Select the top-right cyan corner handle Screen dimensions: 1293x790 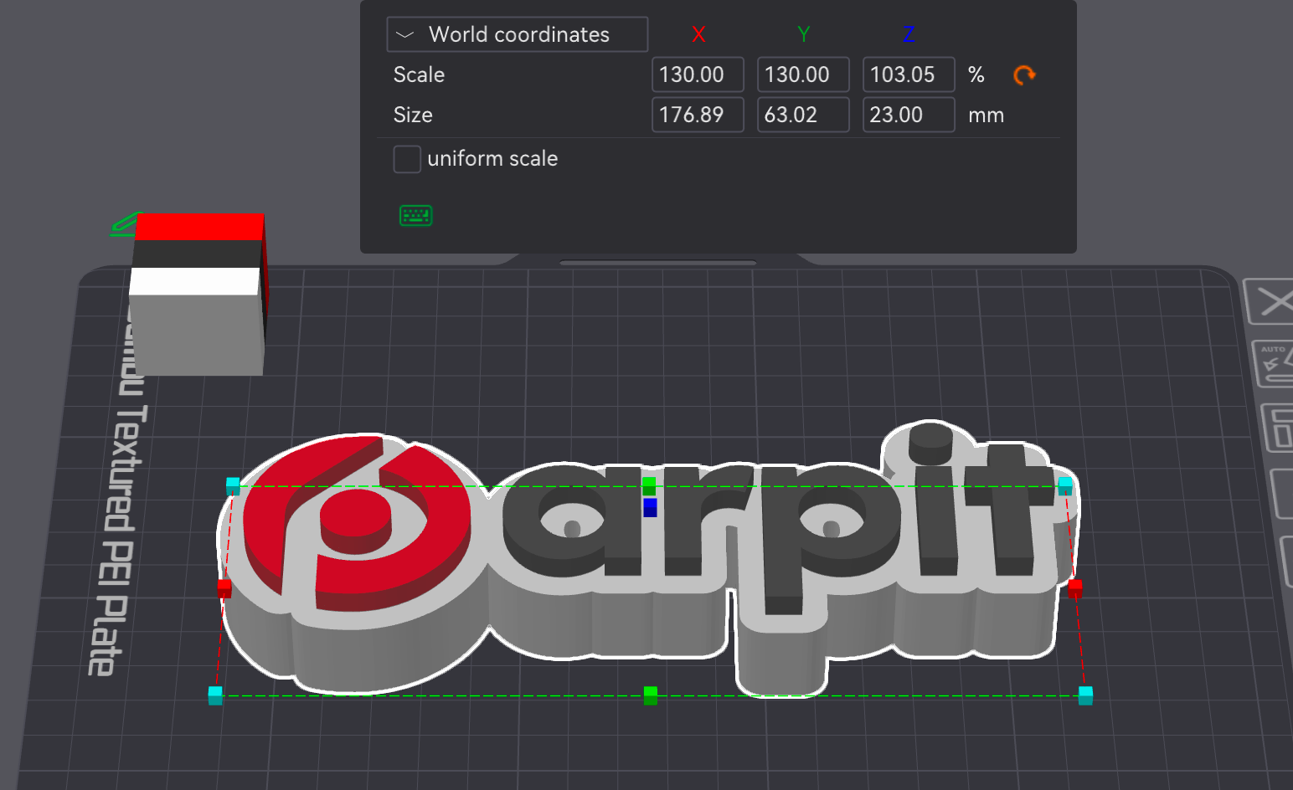[1065, 485]
